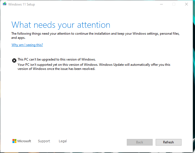Click the Refresh button

(x=169, y=142)
